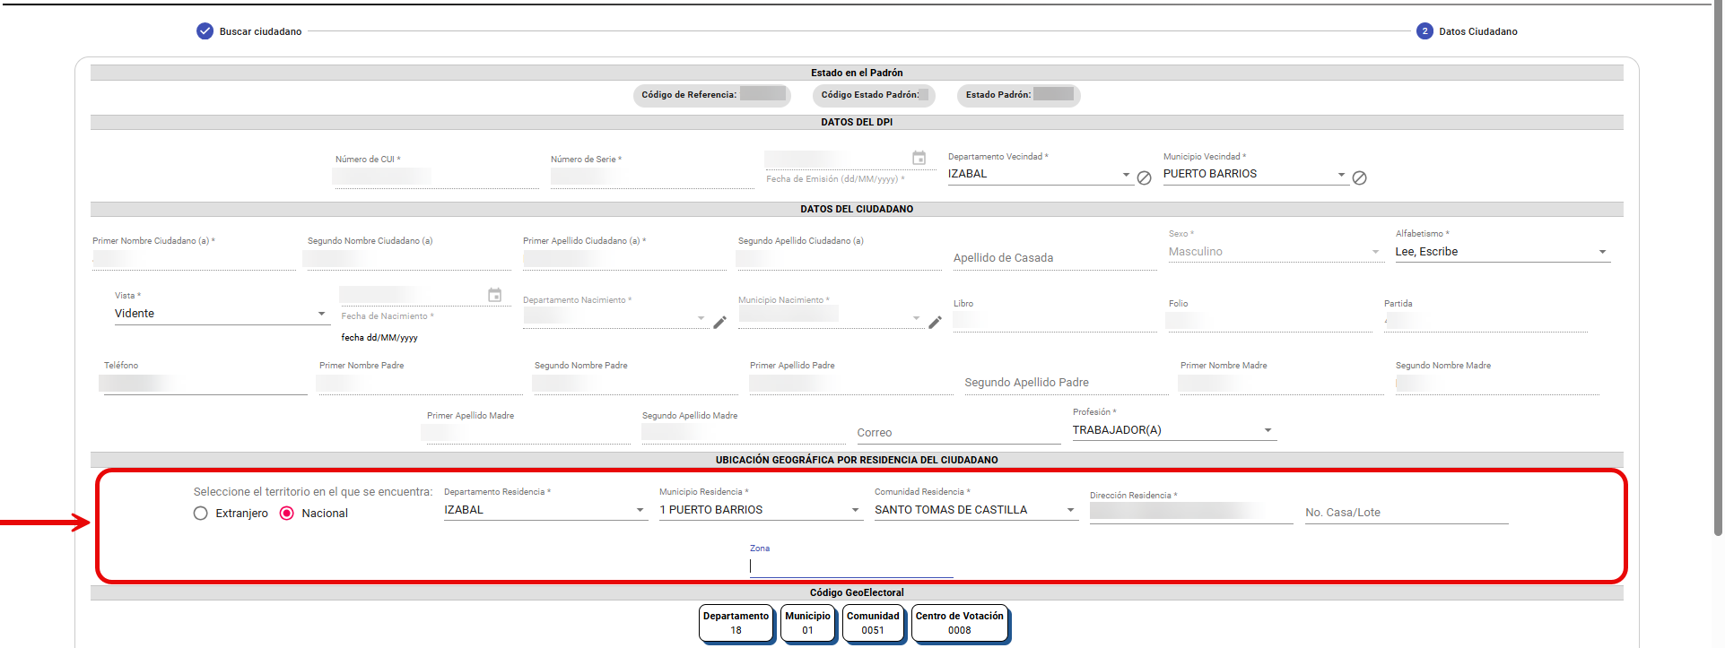Expand the Comunidad Residencia dropdown
Image resolution: width=1725 pixels, height=648 pixels.
pos(975,510)
